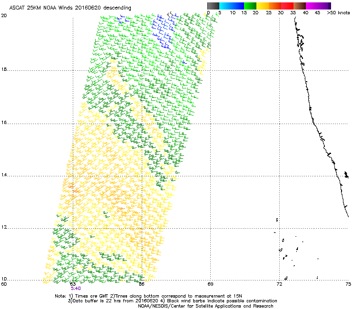Viewport: 352px width, 309px height.
Task: Click the longitude axis label '75'
Action: click(x=348, y=284)
